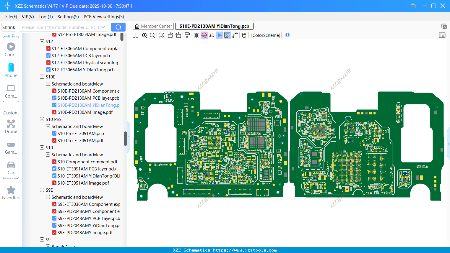Toggle the 3D view mode
The height and width of the screenshot is (253, 450).
[212, 35]
